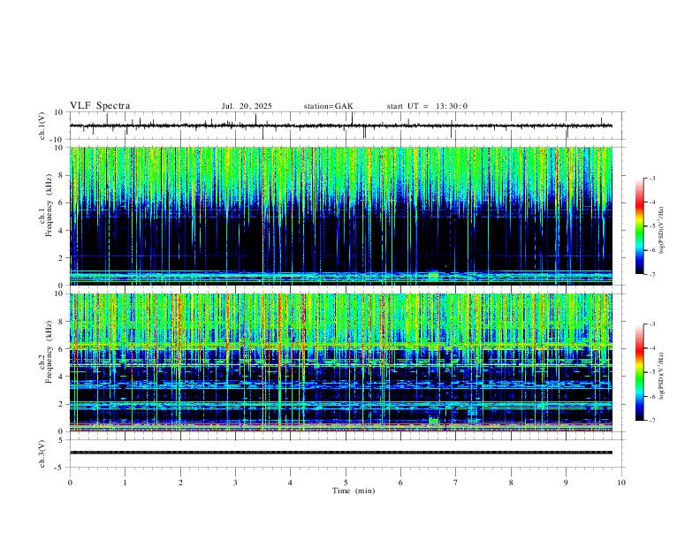Click the time axis tick label '0'
This screenshot has height=541, width=700.
[70, 483]
